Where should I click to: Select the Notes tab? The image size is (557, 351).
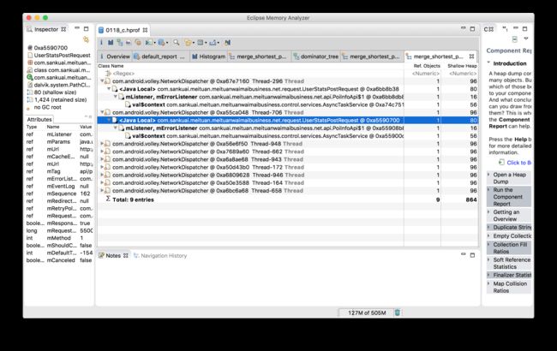click(113, 255)
